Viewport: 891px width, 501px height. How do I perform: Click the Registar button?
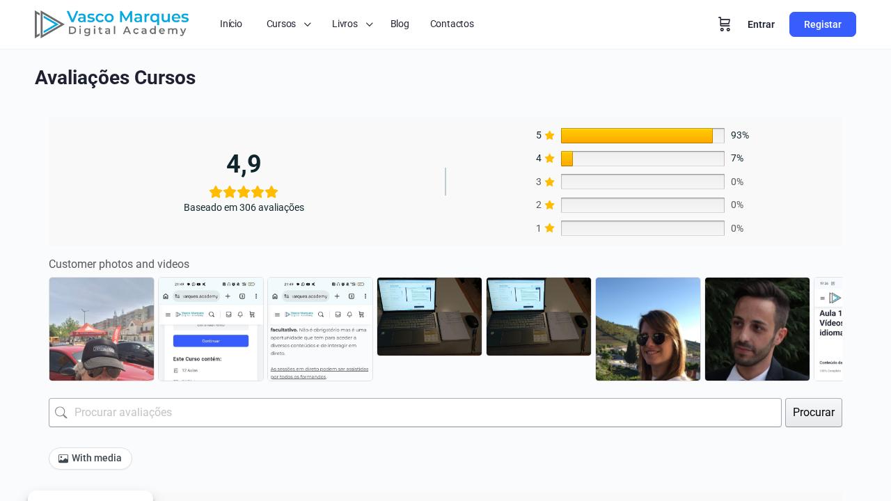click(823, 24)
